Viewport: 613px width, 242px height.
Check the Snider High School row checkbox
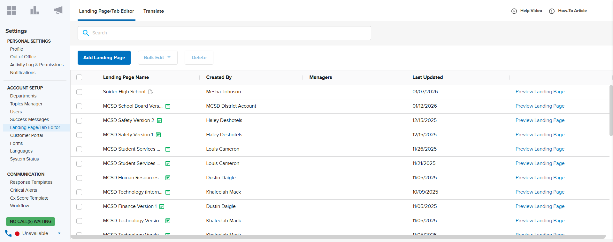coord(79,92)
